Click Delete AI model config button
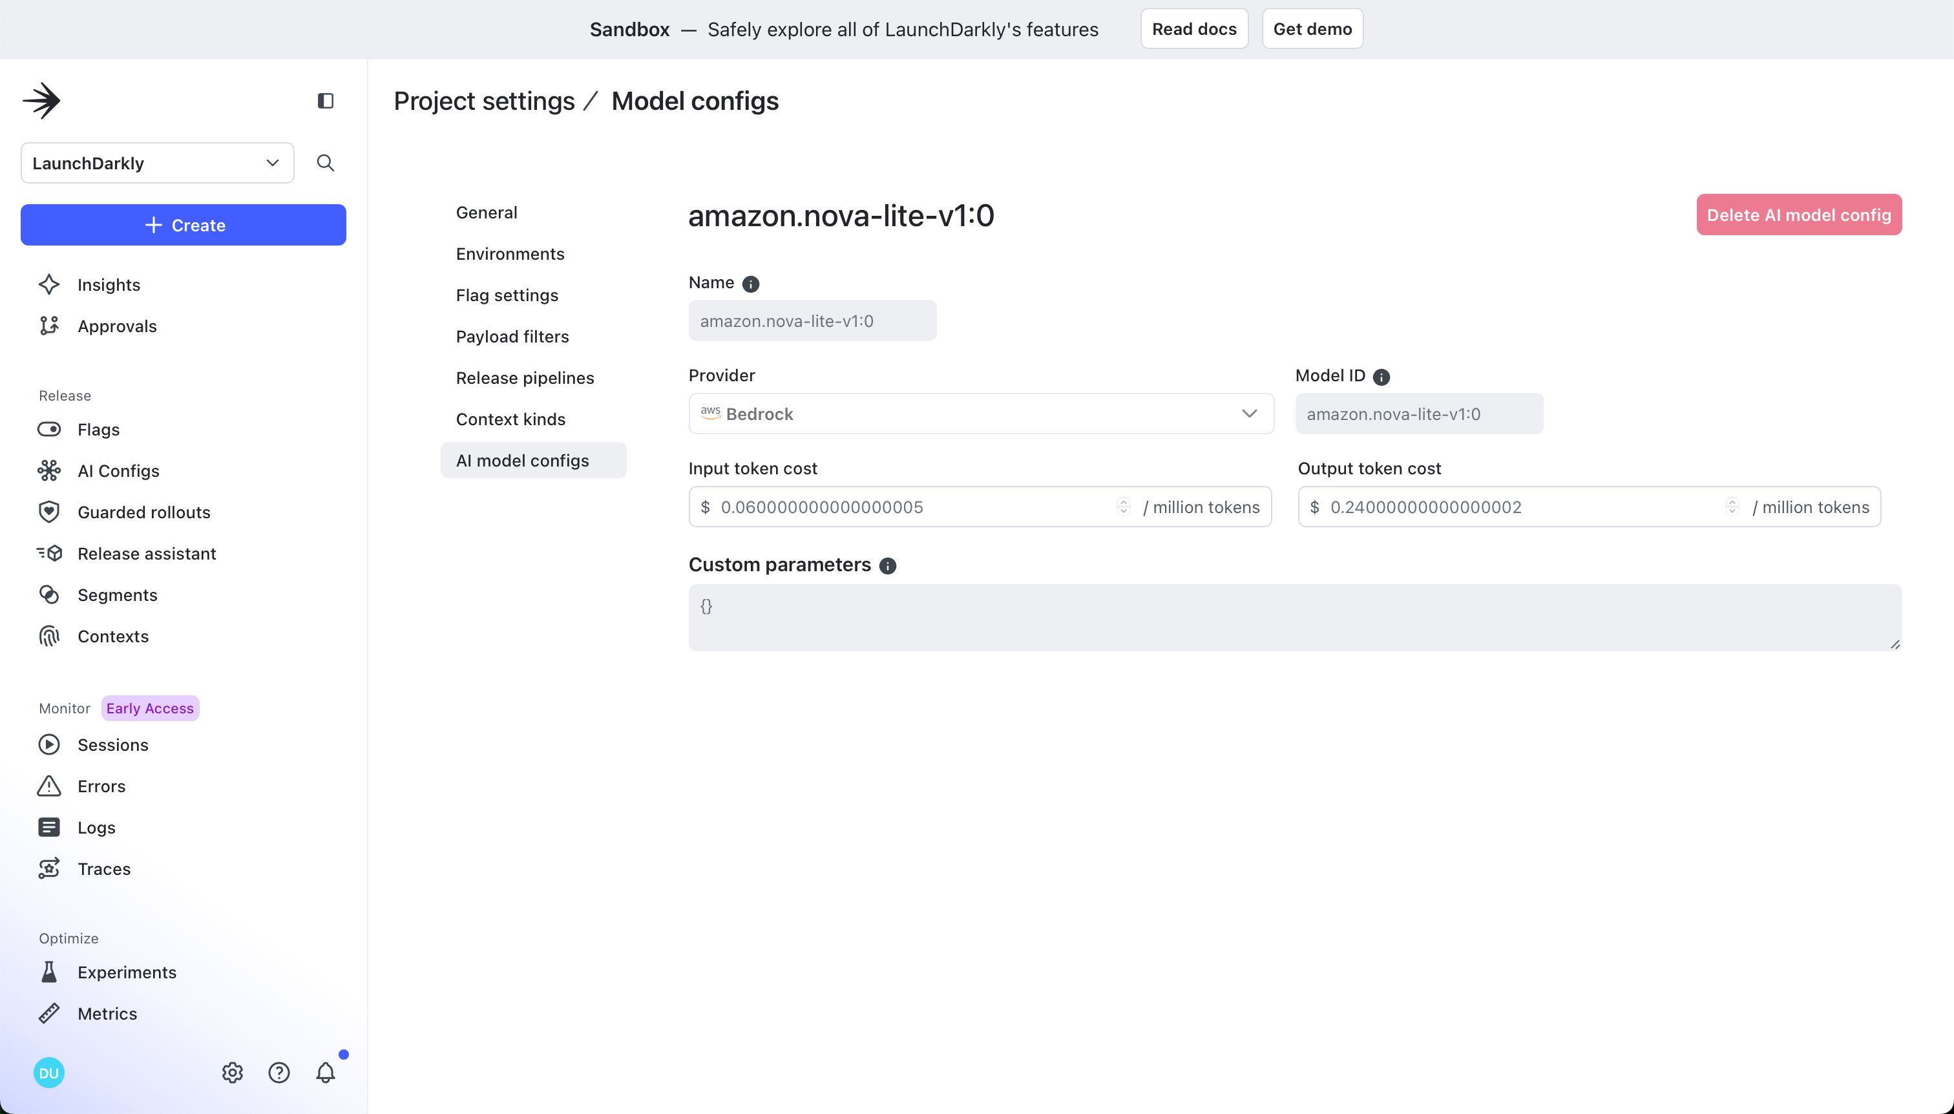The width and height of the screenshot is (1954, 1114). click(1799, 215)
